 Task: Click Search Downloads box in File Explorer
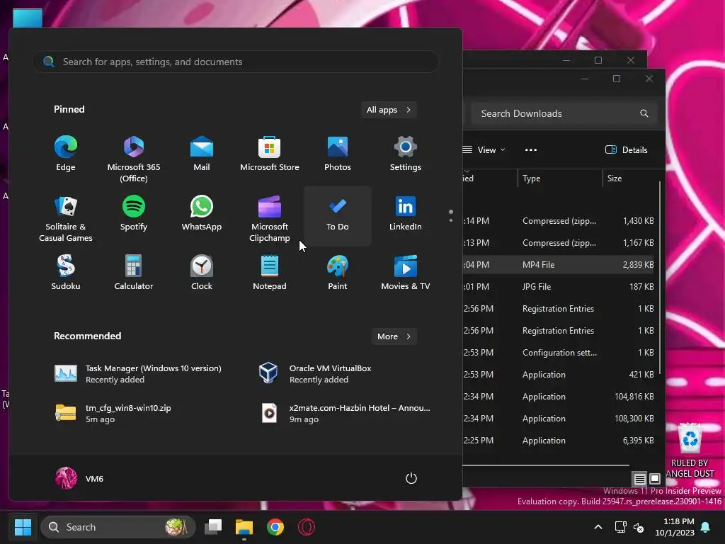(564, 113)
